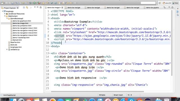Click the title tag text Bootstrap Example
The image size is (180, 101).
pos(77,22)
